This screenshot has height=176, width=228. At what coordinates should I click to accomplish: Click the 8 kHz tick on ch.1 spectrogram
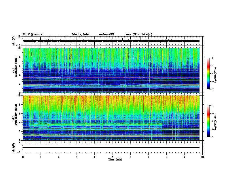tap(20, 57)
